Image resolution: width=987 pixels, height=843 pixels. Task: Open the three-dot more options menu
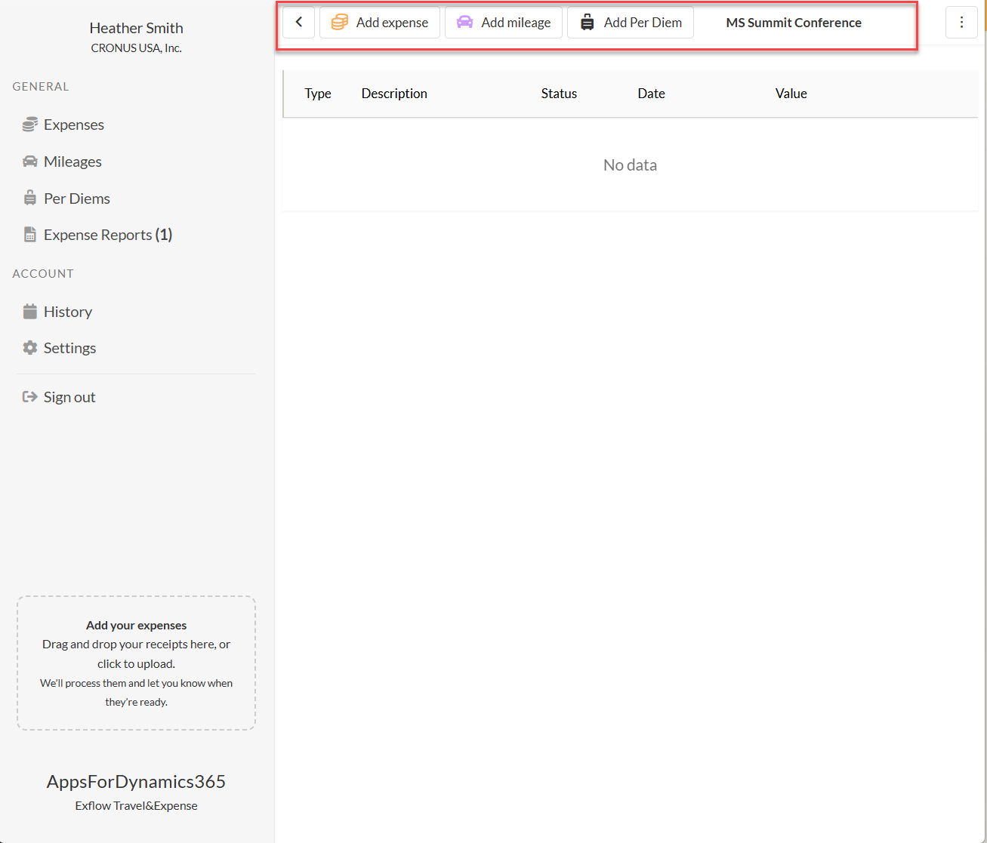[x=961, y=23]
